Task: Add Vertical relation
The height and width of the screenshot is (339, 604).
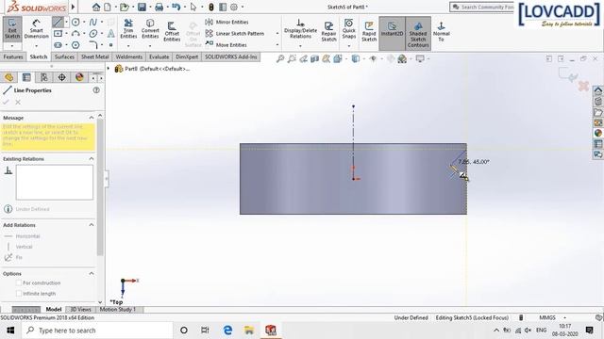Action: coord(19,247)
